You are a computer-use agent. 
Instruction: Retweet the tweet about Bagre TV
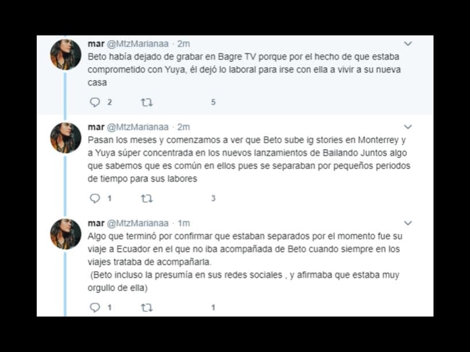pyautogui.click(x=147, y=103)
